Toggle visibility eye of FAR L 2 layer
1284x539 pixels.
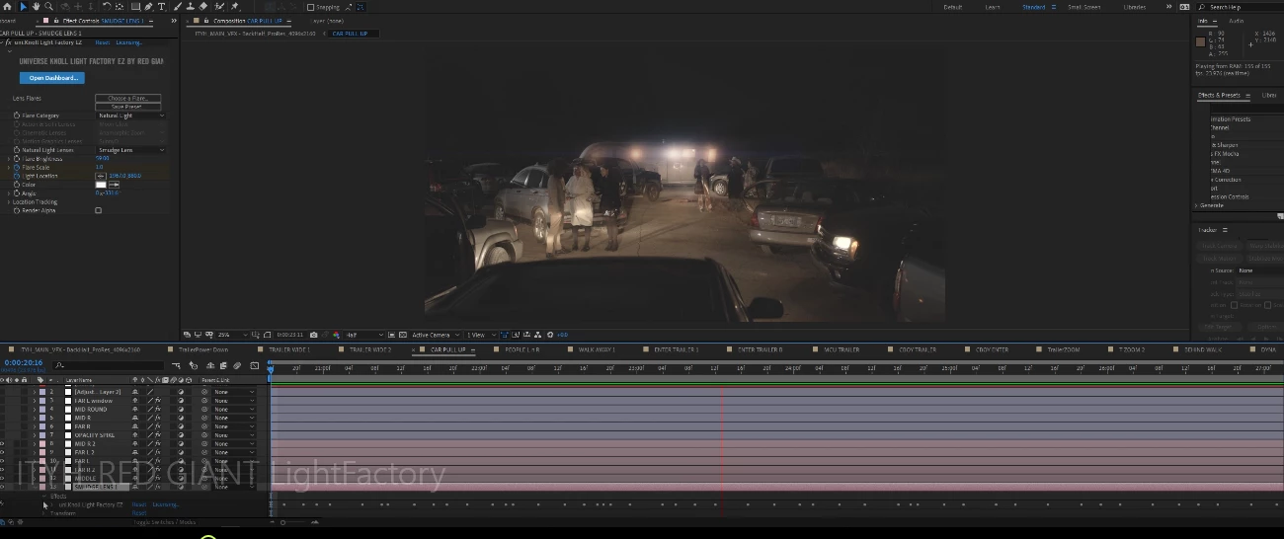click(x=2, y=452)
